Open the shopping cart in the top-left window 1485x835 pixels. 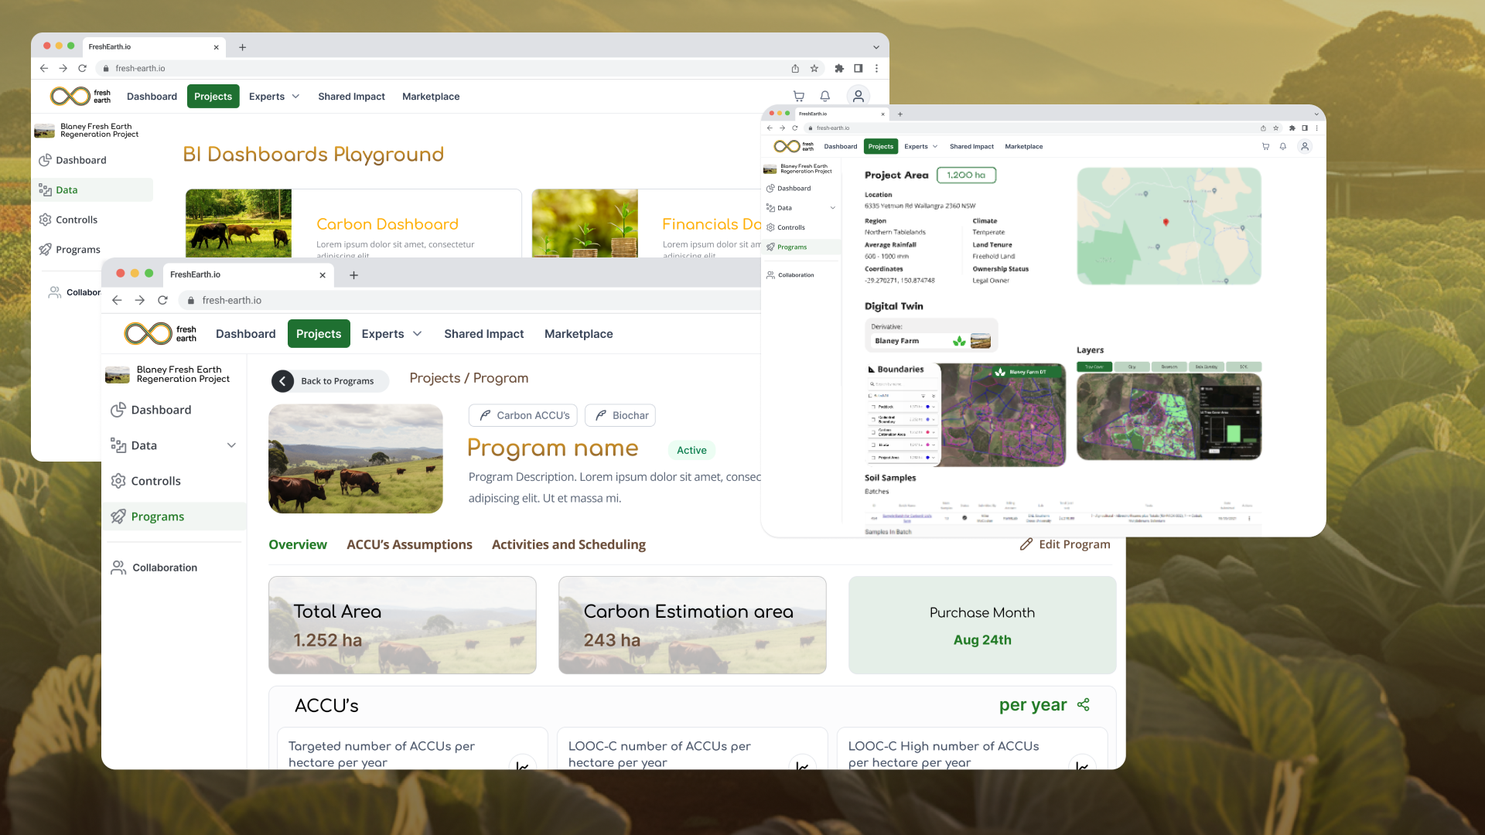point(799,97)
